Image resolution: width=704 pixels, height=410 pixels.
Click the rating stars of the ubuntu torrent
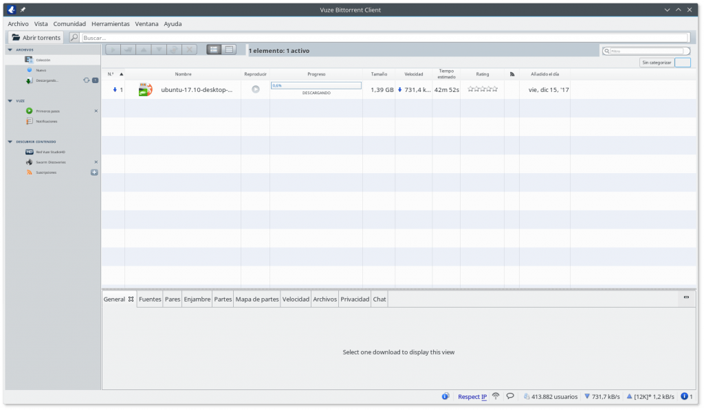point(483,89)
